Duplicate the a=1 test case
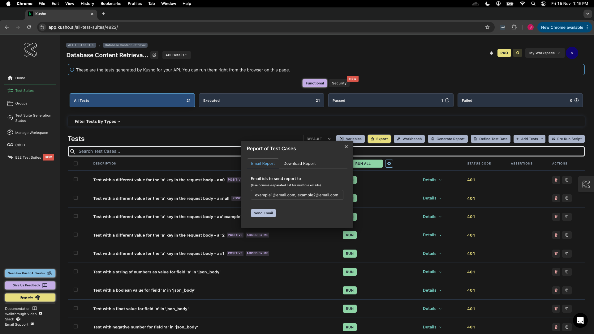594x334 pixels. 567,254
